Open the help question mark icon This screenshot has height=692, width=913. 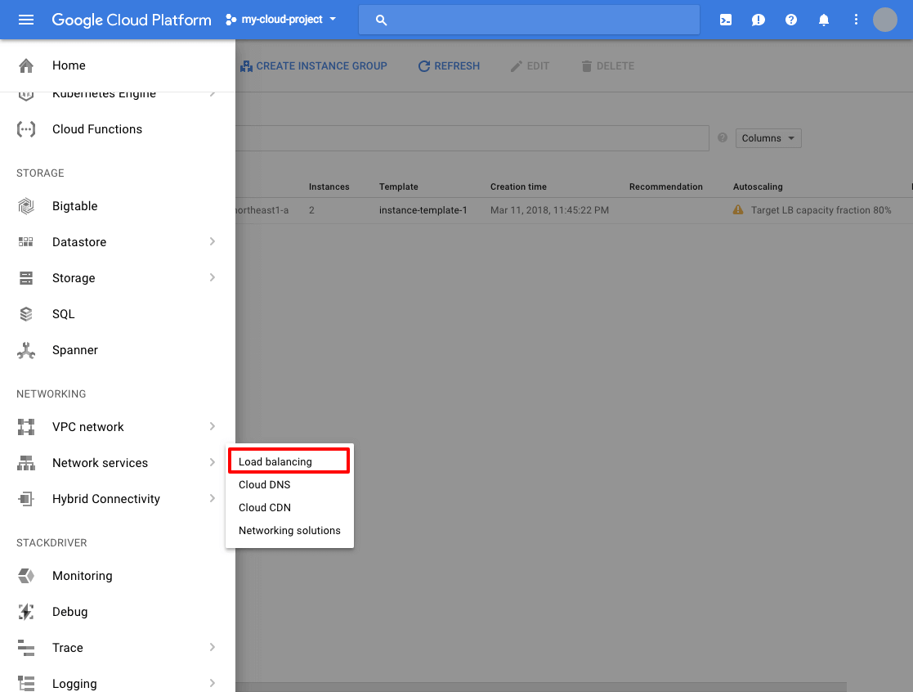[790, 20]
